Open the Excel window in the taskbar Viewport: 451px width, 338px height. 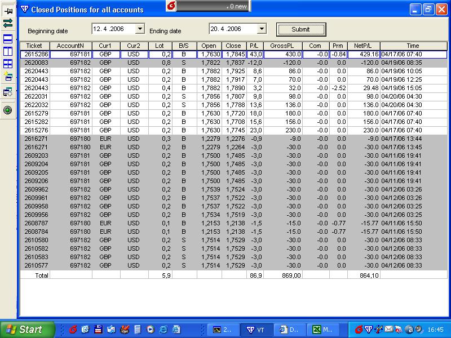tap(323, 329)
